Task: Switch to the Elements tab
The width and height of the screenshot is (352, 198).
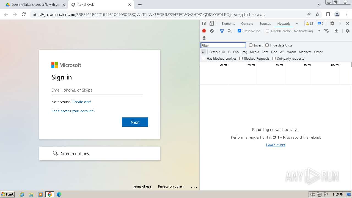Action: click(x=228, y=24)
